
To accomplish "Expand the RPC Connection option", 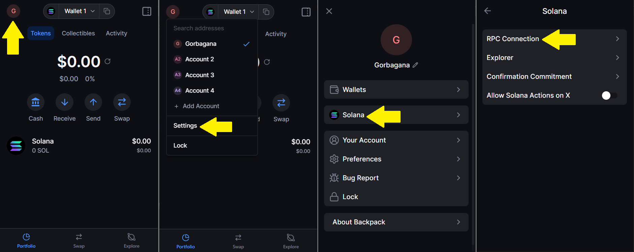I will pyautogui.click(x=554, y=39).
